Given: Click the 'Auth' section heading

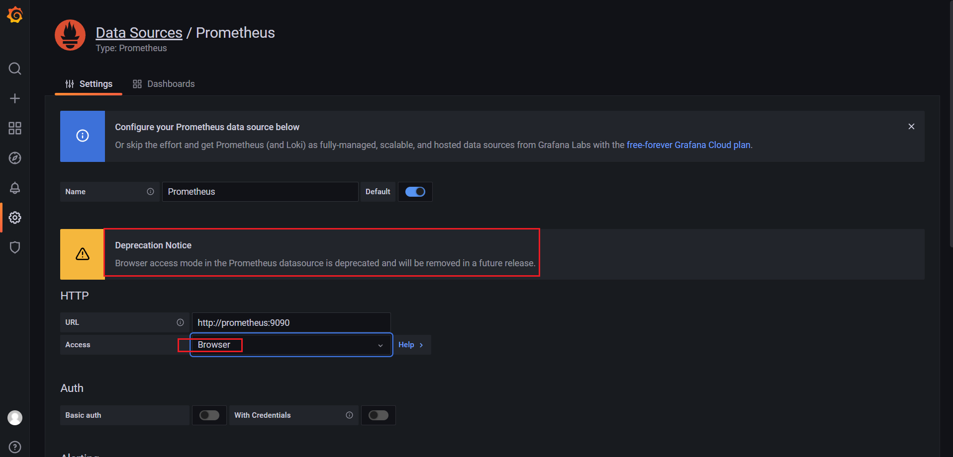Looking at the screenshot, I should (72, 388).
